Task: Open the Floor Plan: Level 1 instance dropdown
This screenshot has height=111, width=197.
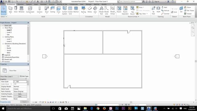Action: point(18,76)
